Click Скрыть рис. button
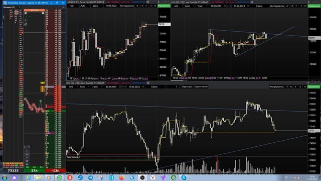 click(x=187, y=87)
